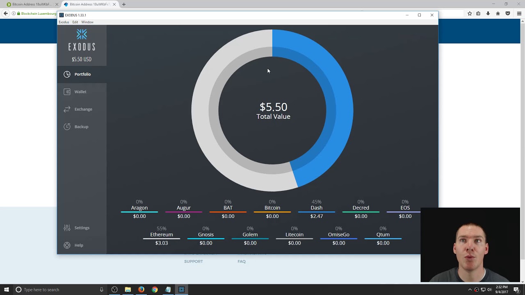Bookmark this page with the star icon

[x=470, y=14]
